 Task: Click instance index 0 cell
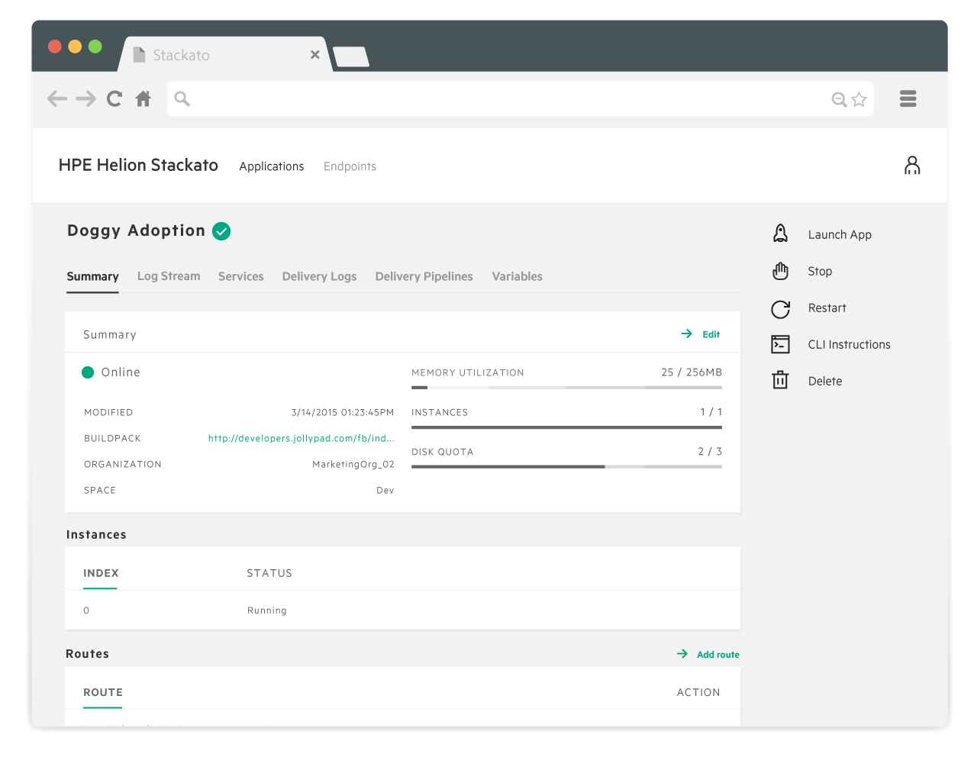click(86, 610)
